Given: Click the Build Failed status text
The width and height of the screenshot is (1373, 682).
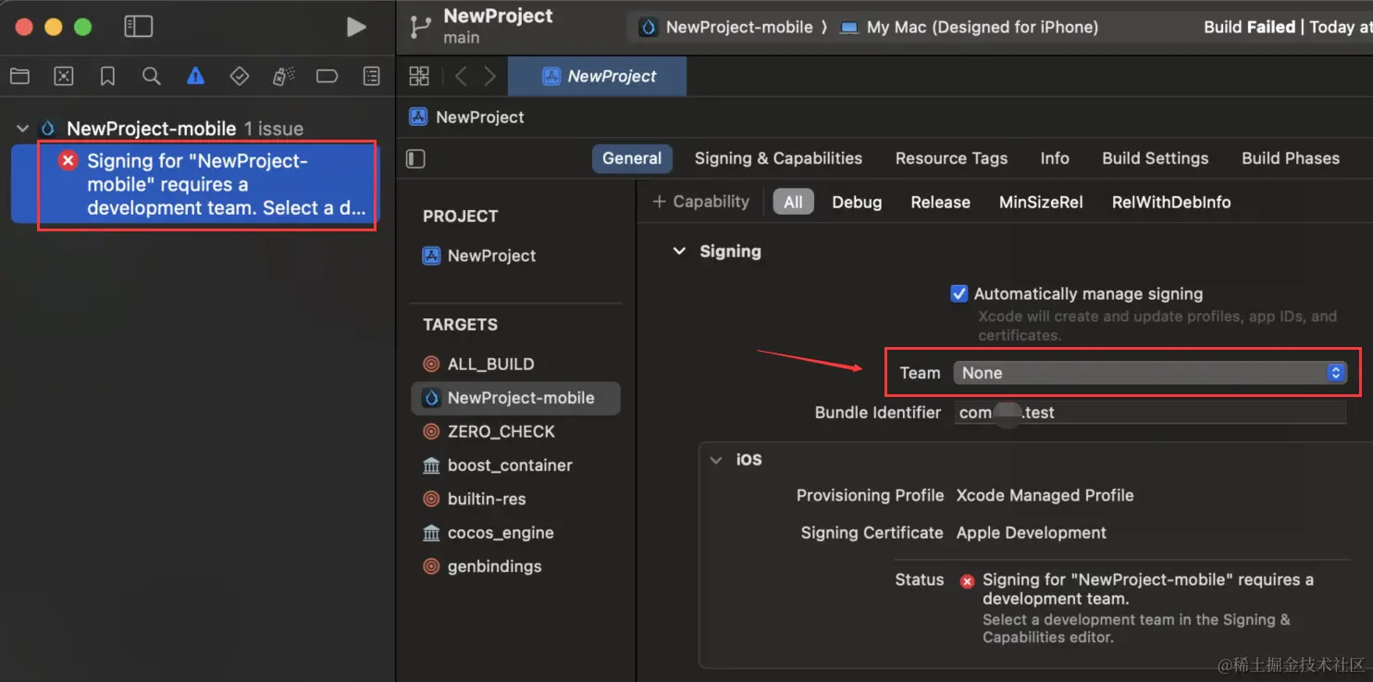Looking at the screenshot, I should pos(1249,27).
